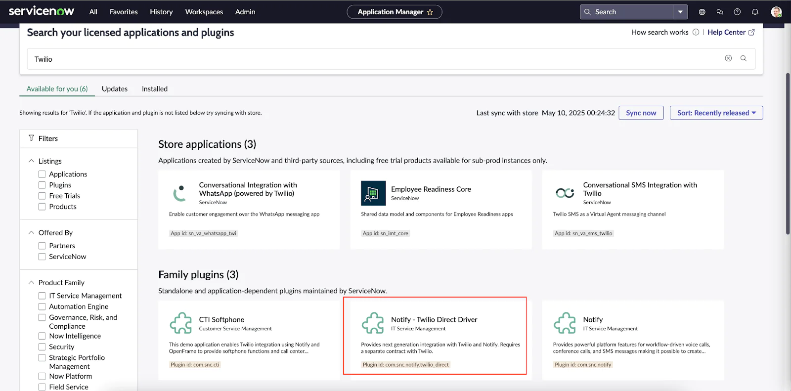Open the Employee Readiness Core app icon

pyautogui.click(x=373, y=193)
